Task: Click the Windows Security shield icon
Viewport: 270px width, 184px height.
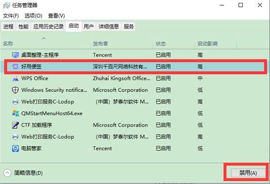Action: (15, 90)
